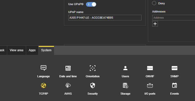Click the I/O ports label
The height and width of the screenshot is (101, 195).
(x=150, y=94)
